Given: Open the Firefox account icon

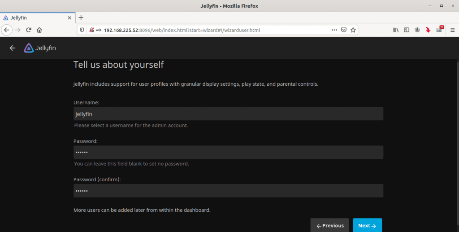Looking at the screenshot, I should pyautogui.click(x=417, y=30).
